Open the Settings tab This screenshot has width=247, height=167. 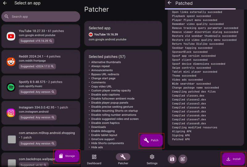152,159
